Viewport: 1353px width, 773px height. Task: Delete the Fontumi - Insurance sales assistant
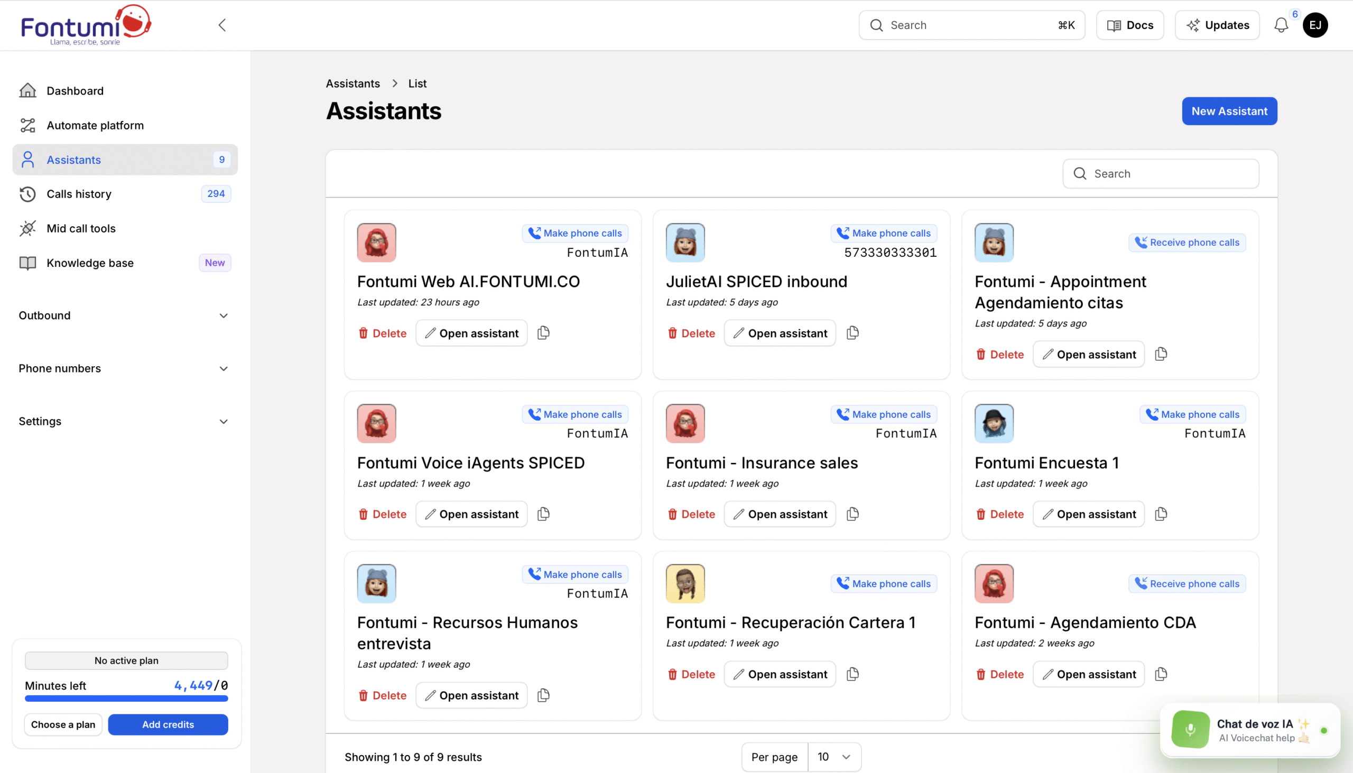(691, 514)
